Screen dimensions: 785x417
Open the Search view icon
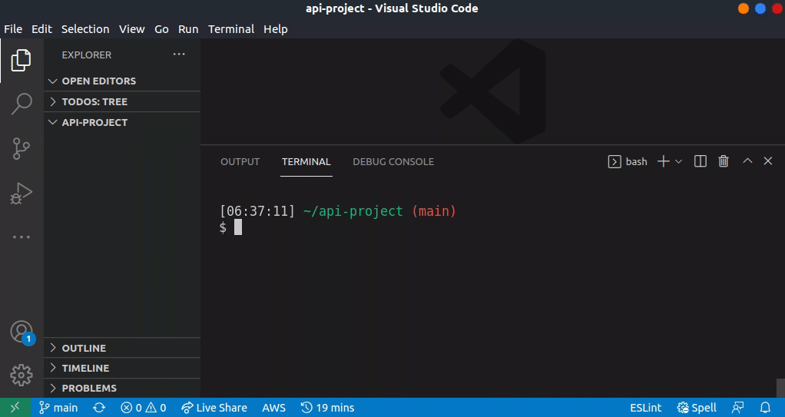[x=21, y=104]
